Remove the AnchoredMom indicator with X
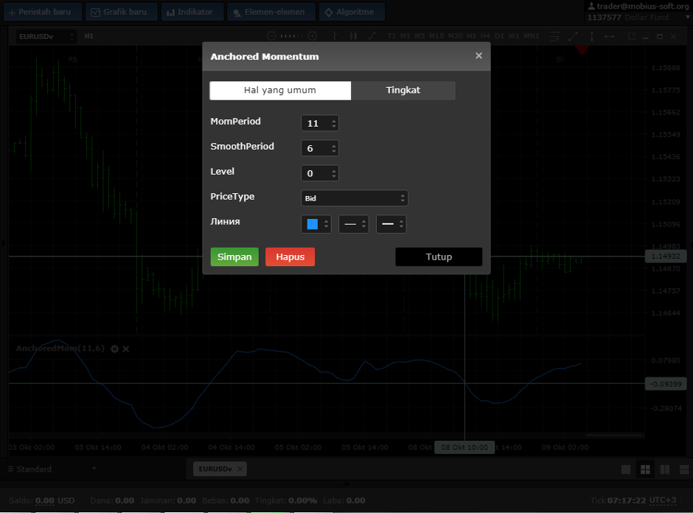 click(126, 349)
